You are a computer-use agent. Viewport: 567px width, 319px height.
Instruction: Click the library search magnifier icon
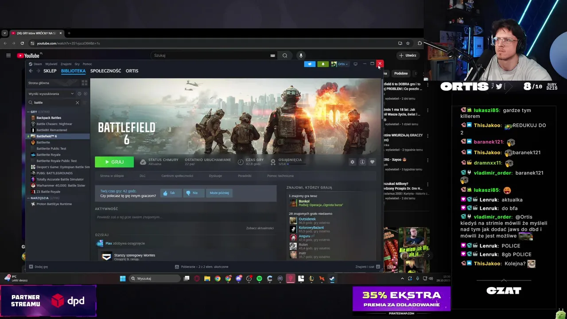tap(31, 102)
